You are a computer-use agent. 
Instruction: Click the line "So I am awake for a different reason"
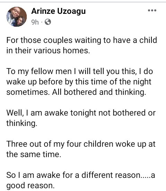[x=81, y=175]
